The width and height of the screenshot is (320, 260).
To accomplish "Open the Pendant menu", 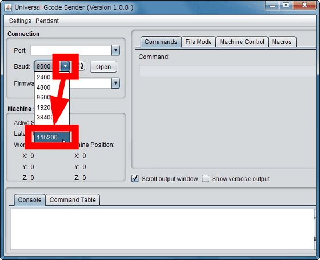I will click(x=47, y=21).
